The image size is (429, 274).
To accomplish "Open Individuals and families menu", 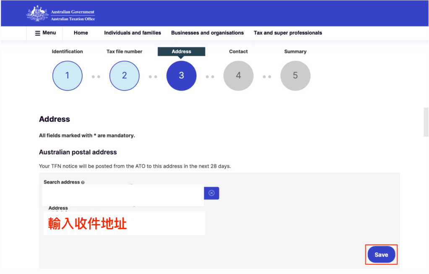I will (x=133, y=33).
